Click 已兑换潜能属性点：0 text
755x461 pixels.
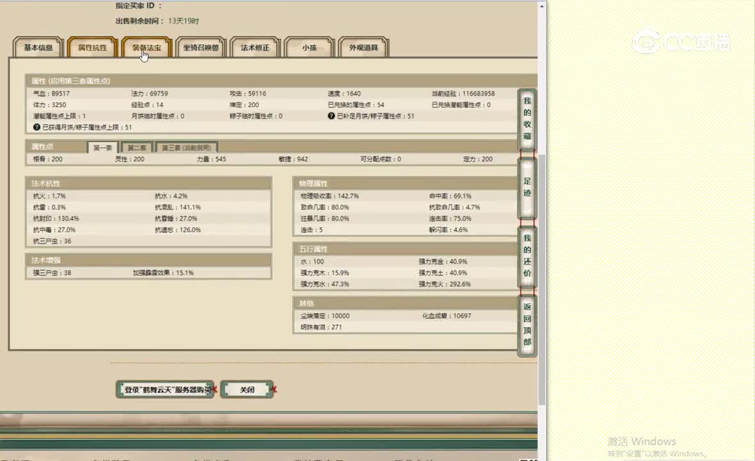point(461,104)
